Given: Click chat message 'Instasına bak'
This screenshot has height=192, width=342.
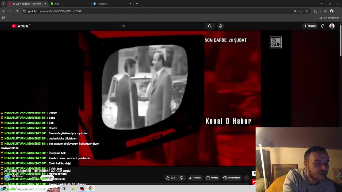Looking at the screenshot, I should pos(57,153).
